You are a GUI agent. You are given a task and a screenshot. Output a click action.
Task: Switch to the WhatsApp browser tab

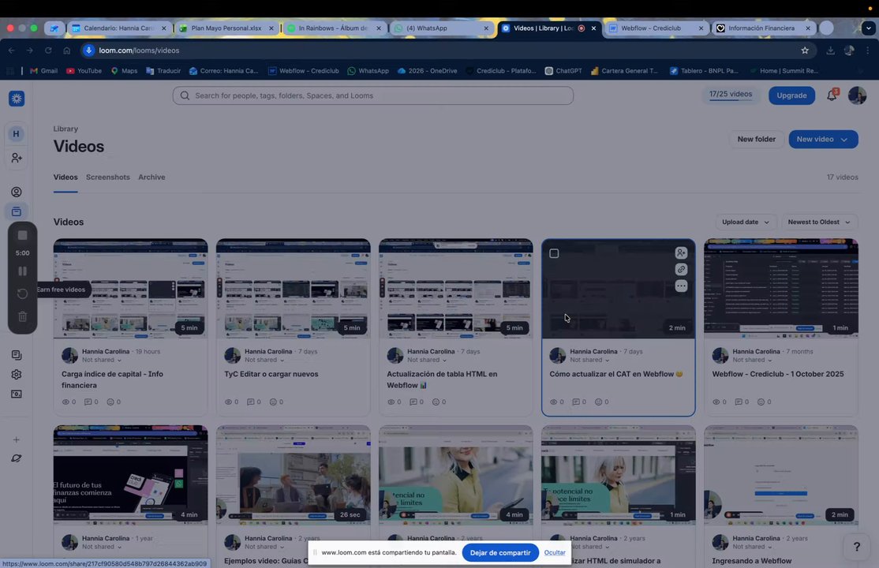440,28
